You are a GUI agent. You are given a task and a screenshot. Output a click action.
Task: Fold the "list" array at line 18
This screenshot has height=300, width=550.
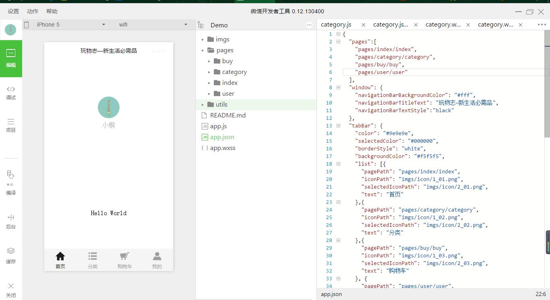pyautogui.click(x=338, y=164)
